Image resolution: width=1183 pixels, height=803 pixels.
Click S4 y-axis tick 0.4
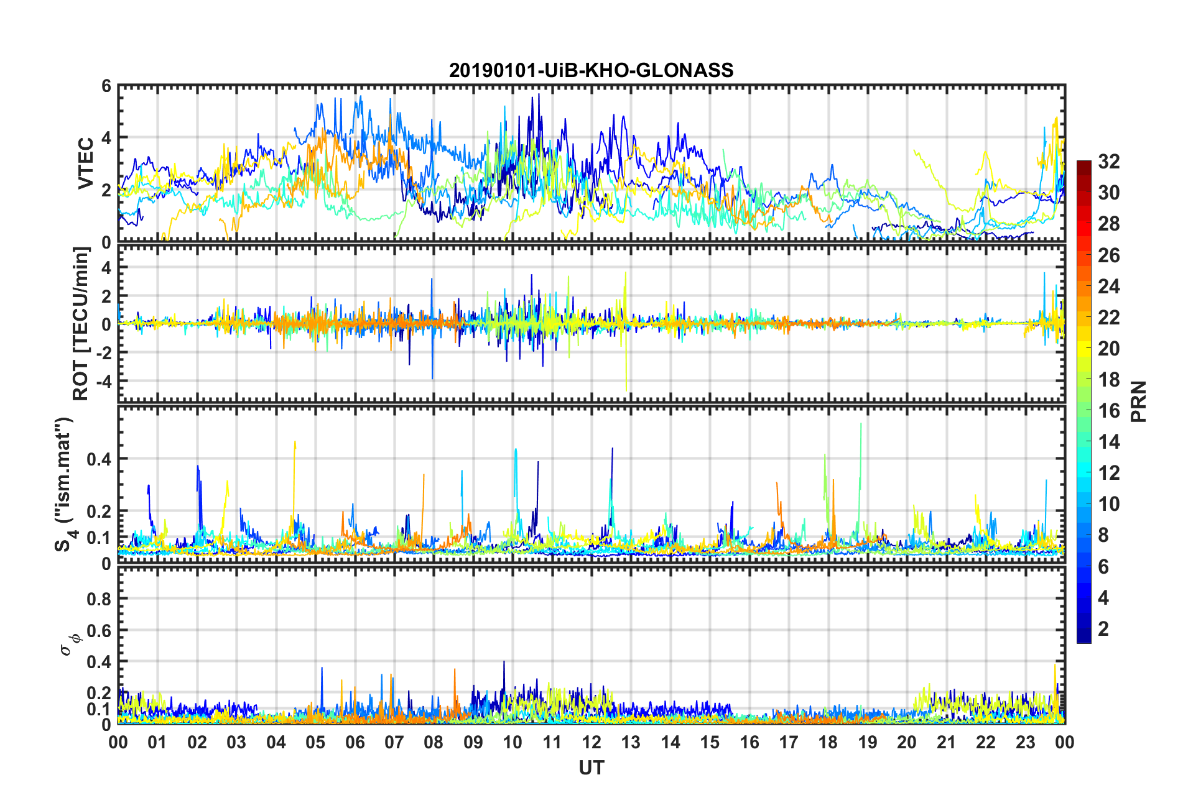[100, 459]
